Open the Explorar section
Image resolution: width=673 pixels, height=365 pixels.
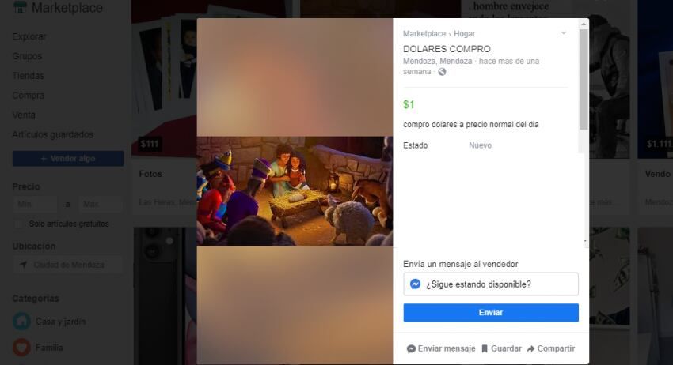click(29, 36)
